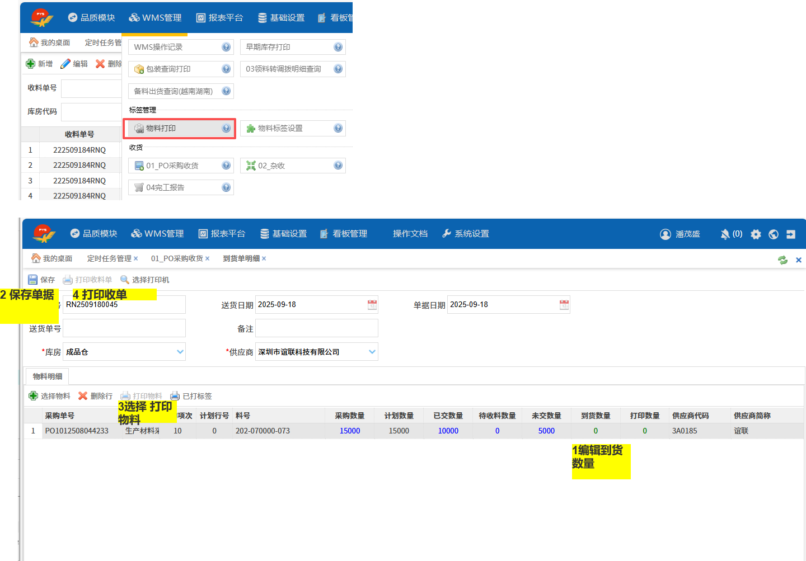Expand the 库房 warehouse dropdown
This screenshot has height=561, width=806.
180,352
